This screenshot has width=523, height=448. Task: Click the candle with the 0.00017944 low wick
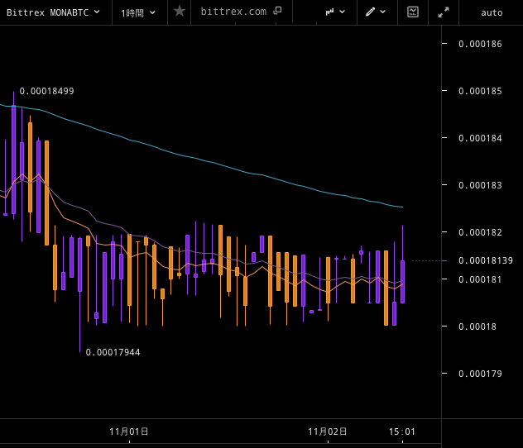[x=79, y=265]
